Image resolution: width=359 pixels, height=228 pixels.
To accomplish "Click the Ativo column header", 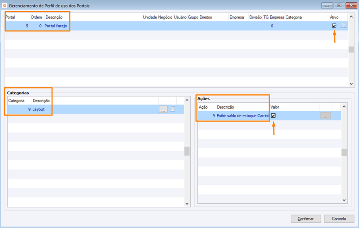I will (334, 17).
